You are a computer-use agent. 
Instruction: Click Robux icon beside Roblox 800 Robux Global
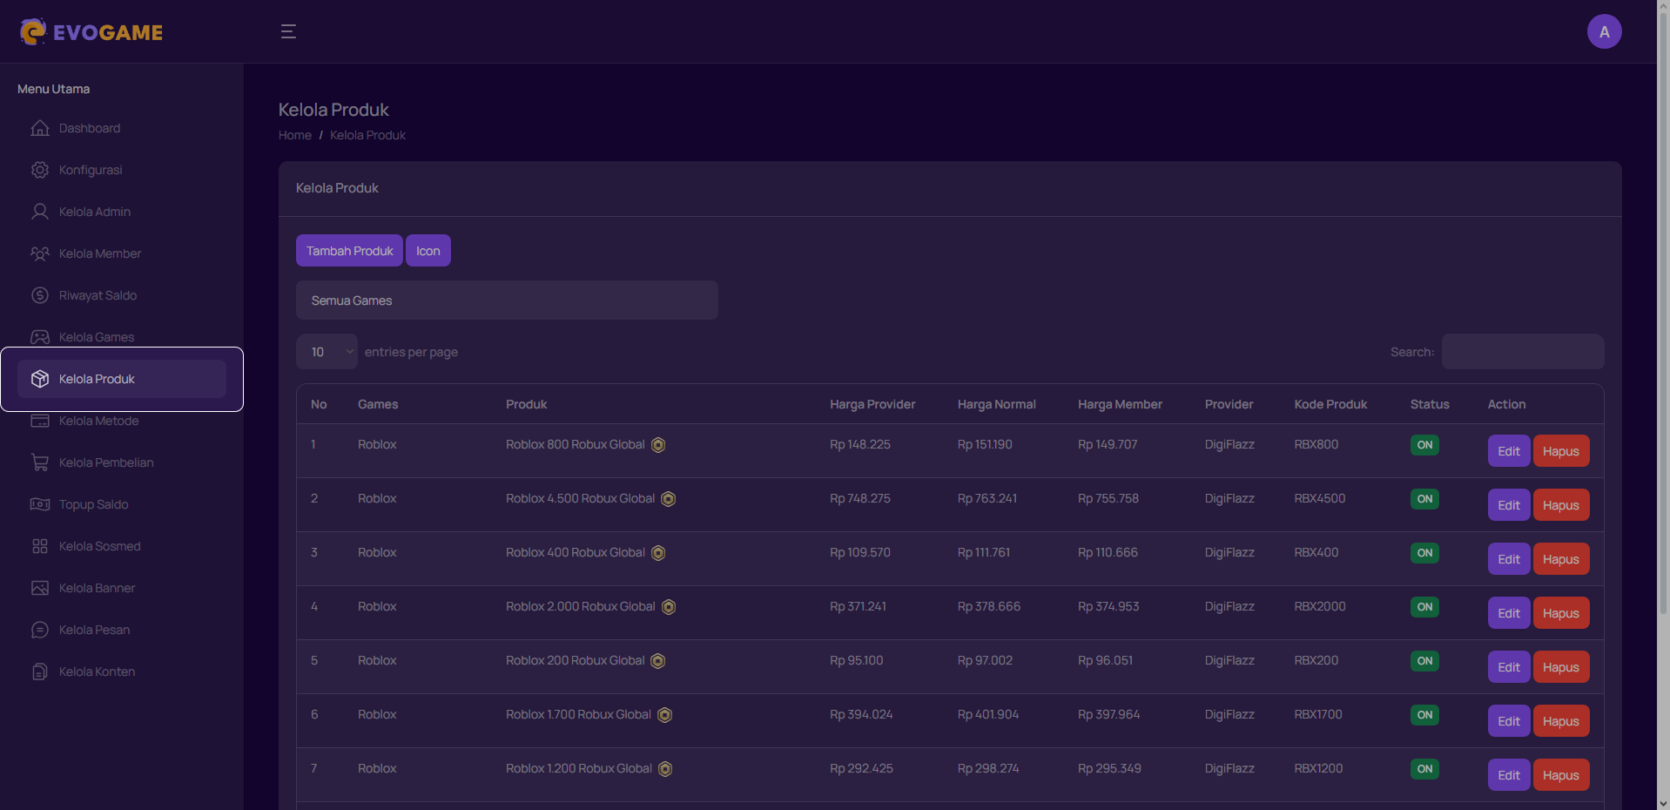click(x=658, y=445)
